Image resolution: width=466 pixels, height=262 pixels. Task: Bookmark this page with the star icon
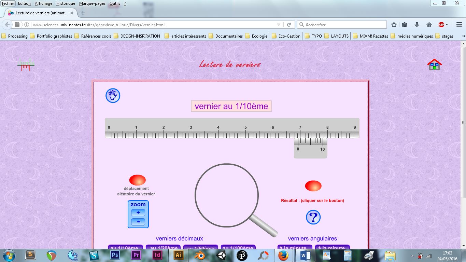(394, 25)
